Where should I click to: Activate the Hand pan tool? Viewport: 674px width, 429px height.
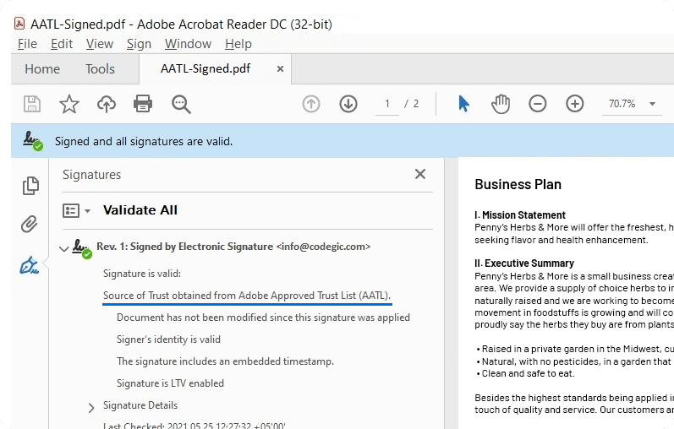(x=501, y=104)
